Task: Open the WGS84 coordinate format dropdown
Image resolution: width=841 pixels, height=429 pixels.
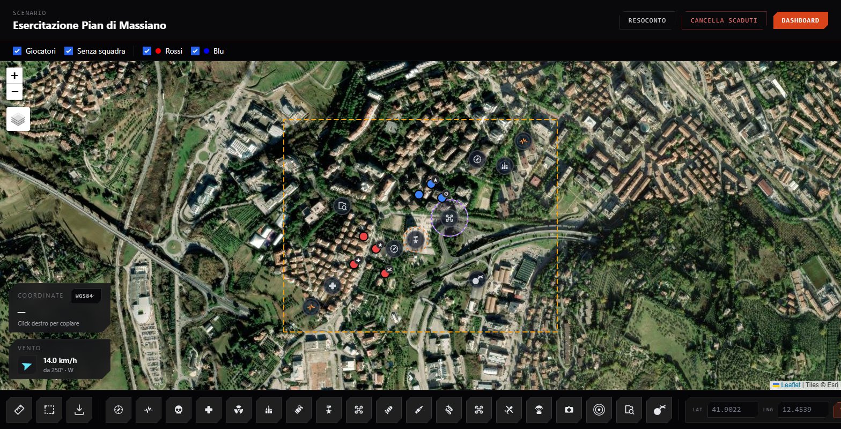Action: (x=86, y=296)
